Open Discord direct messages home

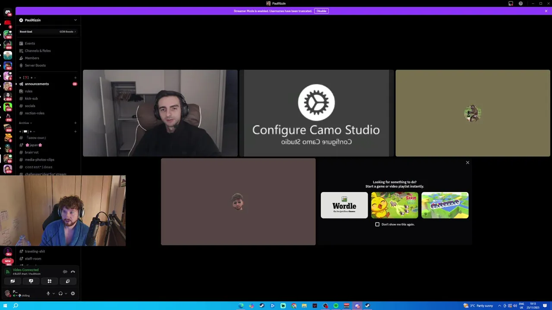7,12
